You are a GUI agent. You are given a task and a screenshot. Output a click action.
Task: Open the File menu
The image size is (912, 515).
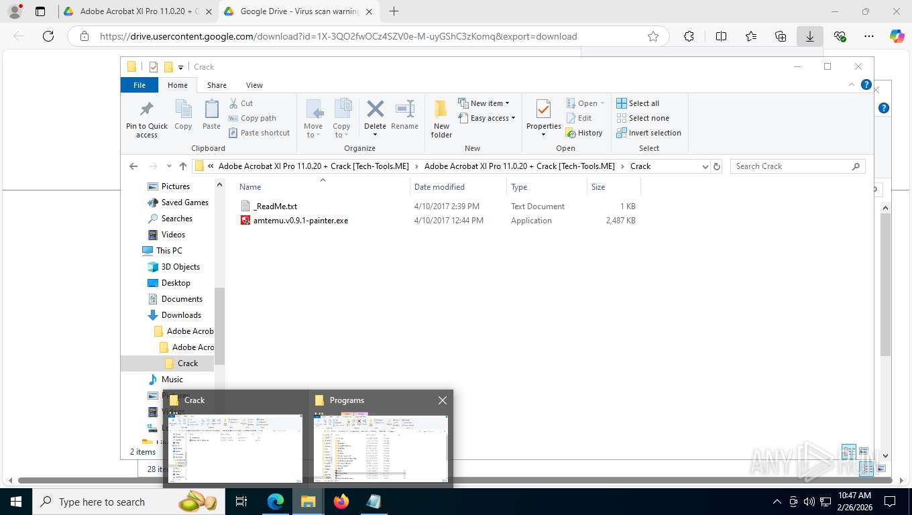point(139,85)
